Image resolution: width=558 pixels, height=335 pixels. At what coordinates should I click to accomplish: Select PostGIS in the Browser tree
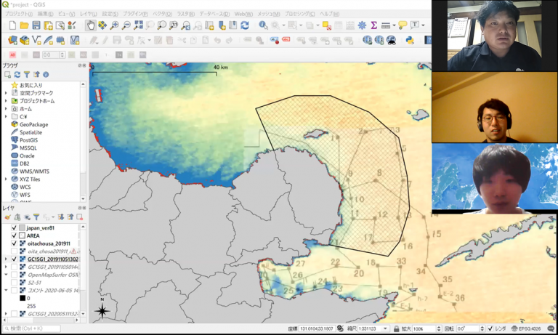tap(28, 140)
